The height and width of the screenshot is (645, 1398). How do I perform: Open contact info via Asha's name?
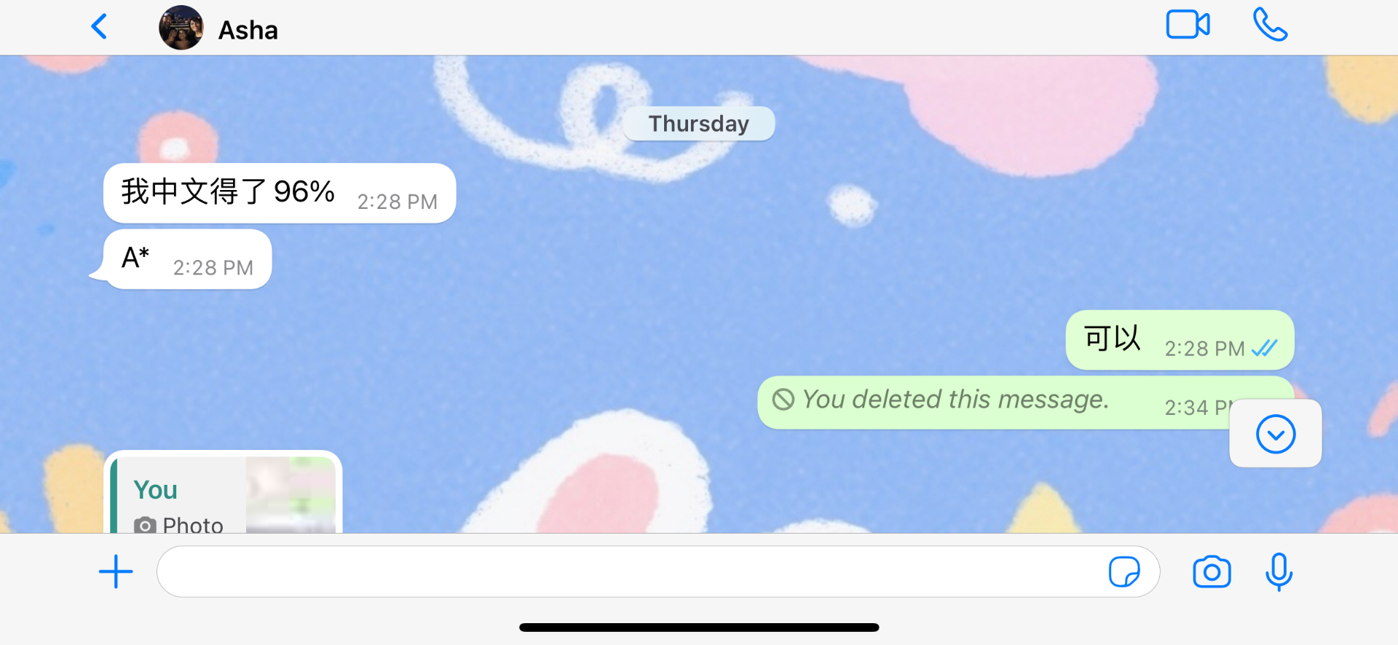point(248,30)
